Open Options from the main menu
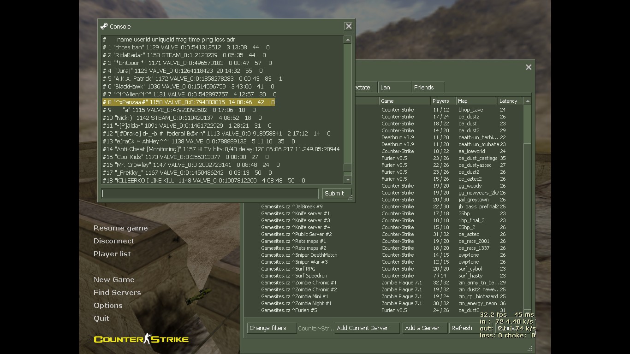The width and height of the screenshot is (630, 354). (x=108, y=306)
